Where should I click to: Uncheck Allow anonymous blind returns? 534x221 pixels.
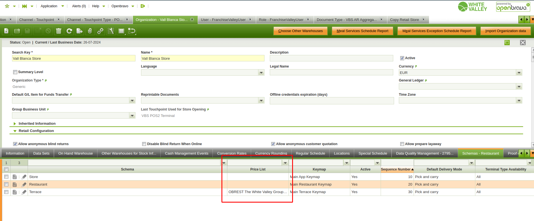point(15,144)
